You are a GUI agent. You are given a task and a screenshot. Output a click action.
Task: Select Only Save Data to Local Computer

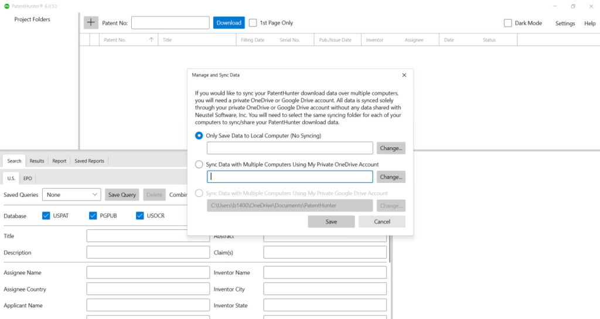point(199,135)
